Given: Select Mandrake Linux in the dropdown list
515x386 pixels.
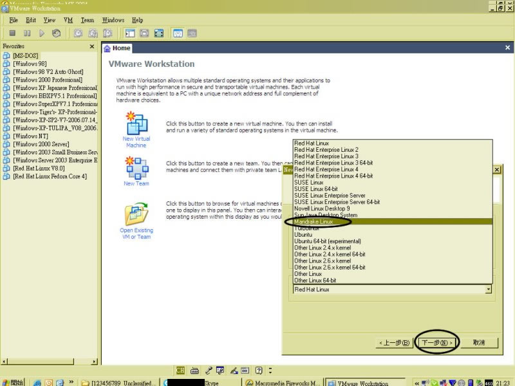Looking at the screenshot, I should [393, 221].
